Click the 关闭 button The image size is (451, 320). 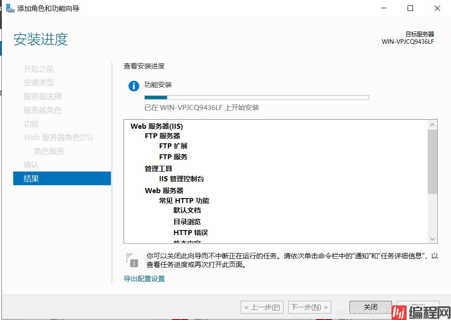pyautogui.click(x=370, y=307)
